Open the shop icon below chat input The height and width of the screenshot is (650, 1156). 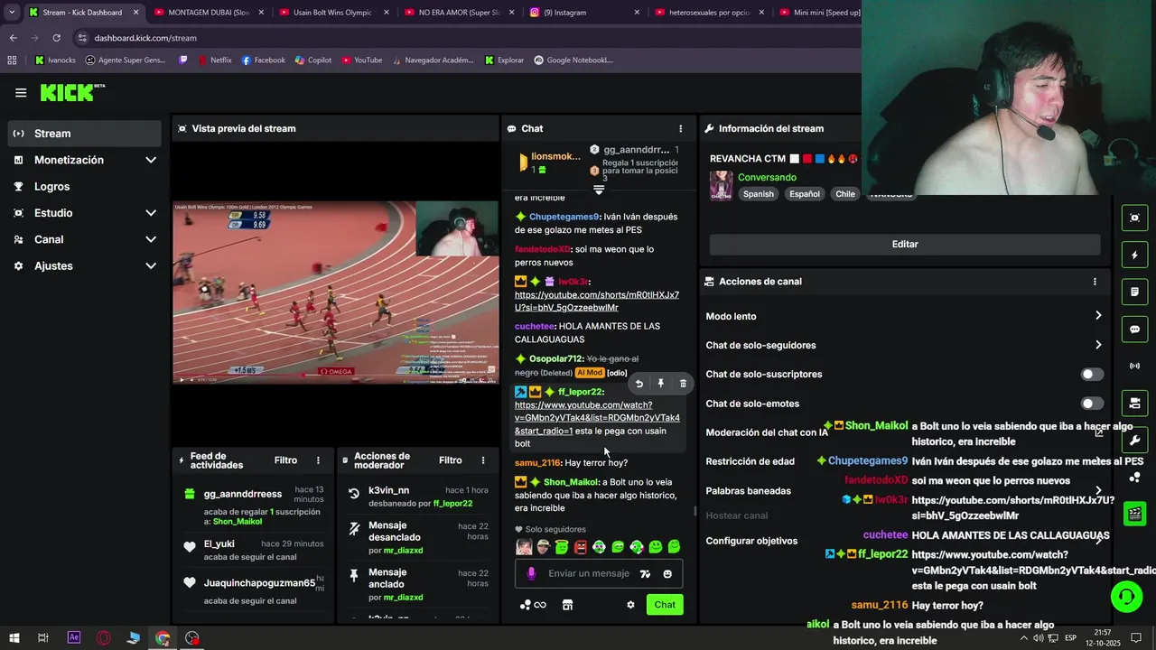tap(567, 605)
